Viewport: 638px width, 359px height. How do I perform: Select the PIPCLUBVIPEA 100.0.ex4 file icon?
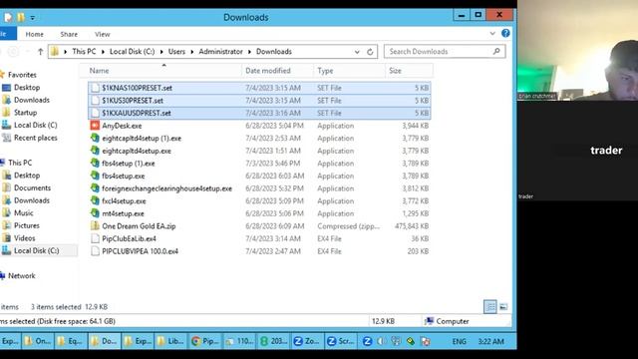[x=95, y=251]
